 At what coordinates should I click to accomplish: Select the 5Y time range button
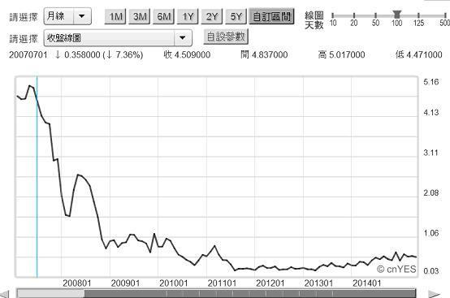[x=236, y=16]
